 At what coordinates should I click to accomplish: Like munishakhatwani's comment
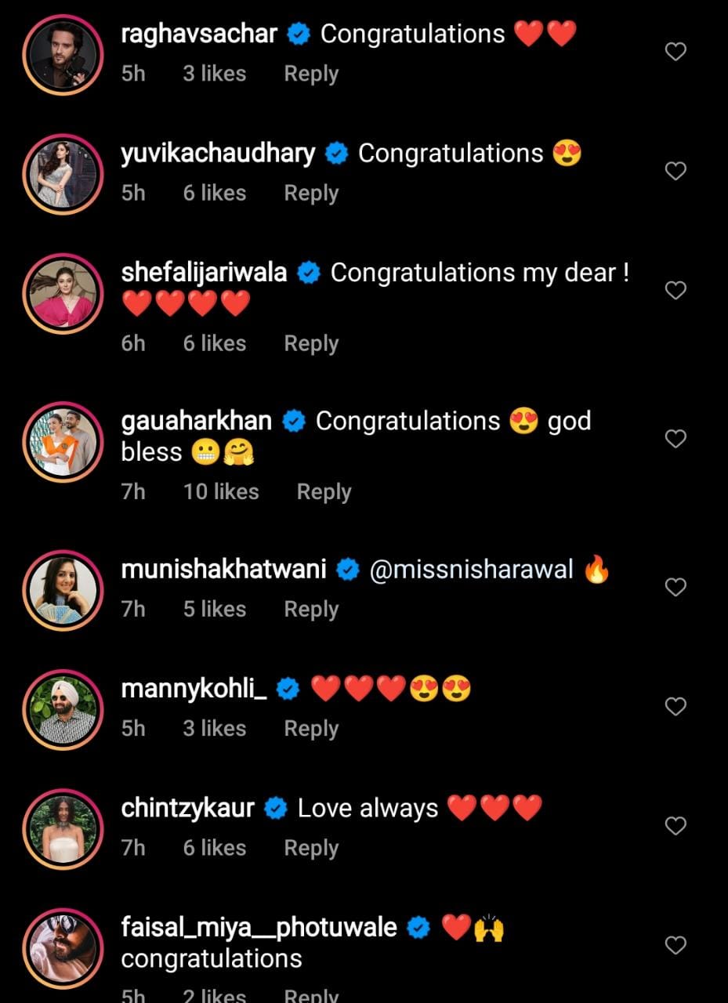pyautogui.click(x=675, y=587)
